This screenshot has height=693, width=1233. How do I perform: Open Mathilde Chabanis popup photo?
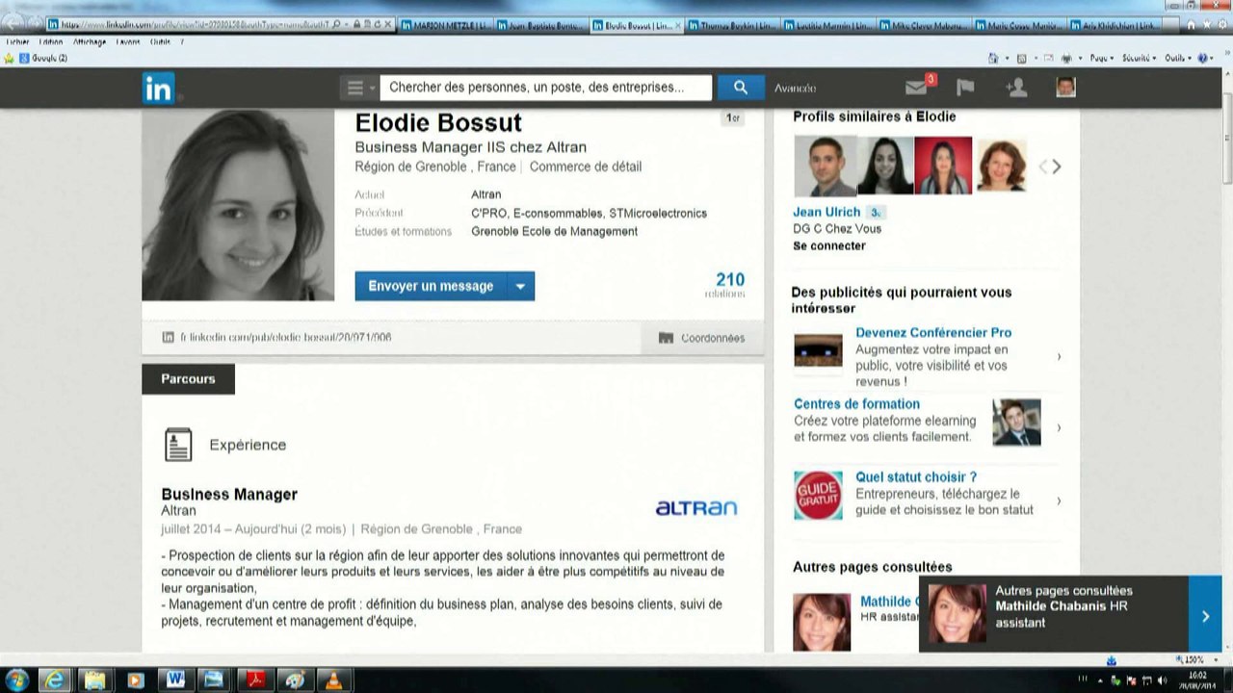pyautogui.click(x=957, y=613)
